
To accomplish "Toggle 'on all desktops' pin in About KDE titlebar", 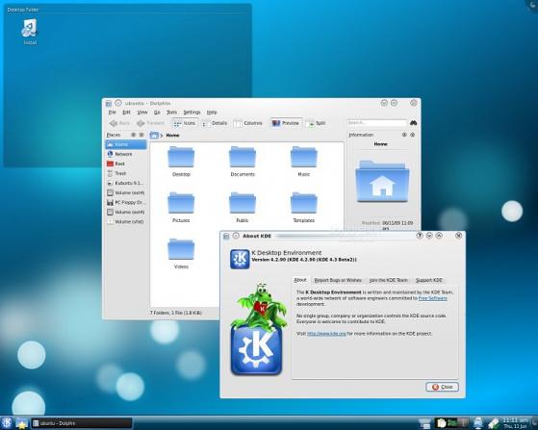I will click(236, 236).
